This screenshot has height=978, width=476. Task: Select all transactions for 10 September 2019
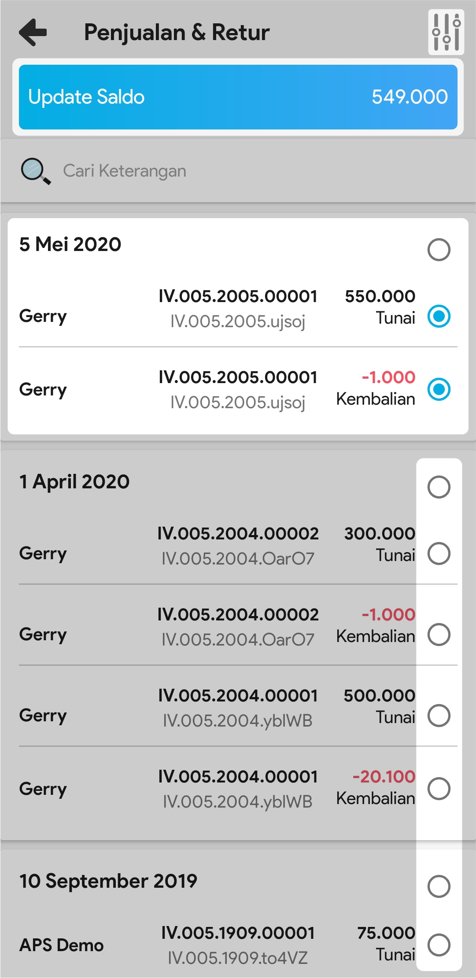[439, 886]
